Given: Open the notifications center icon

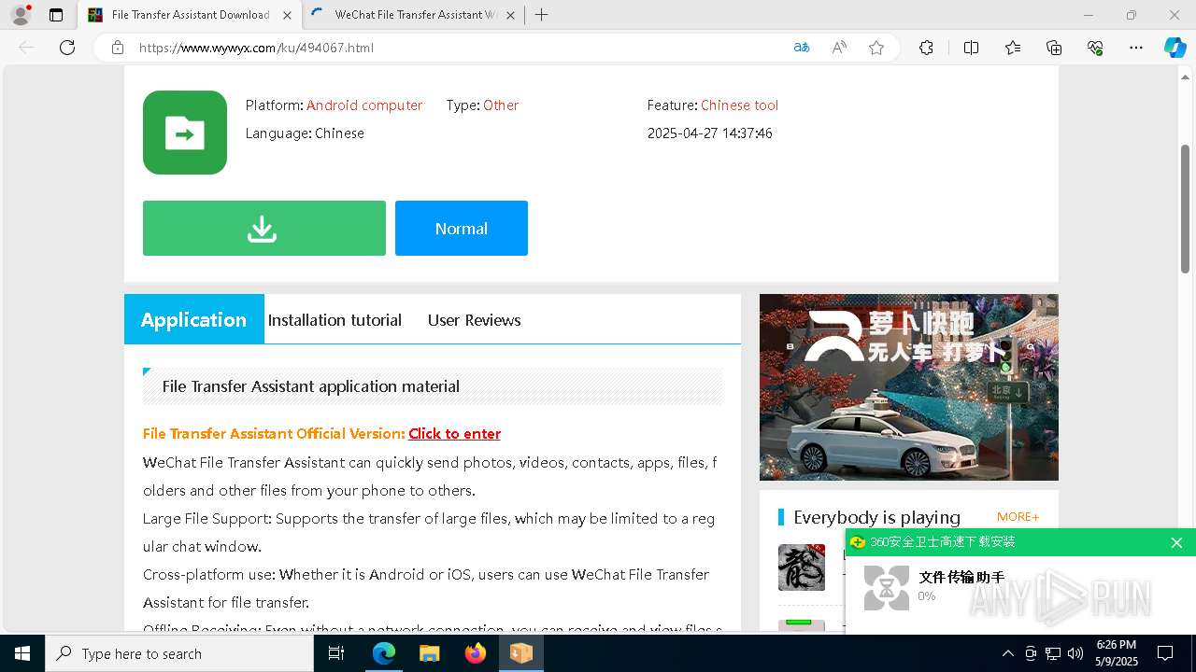Looking at the screenshot, I should click(1165, 653).
